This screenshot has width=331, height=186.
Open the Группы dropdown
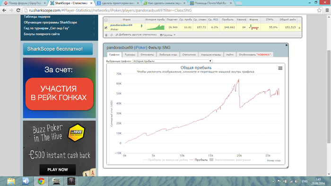[168, 35]
